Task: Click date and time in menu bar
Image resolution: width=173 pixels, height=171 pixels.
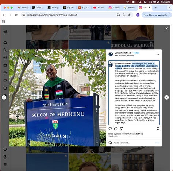Action: pyautogui.click(x=159, y=2)
